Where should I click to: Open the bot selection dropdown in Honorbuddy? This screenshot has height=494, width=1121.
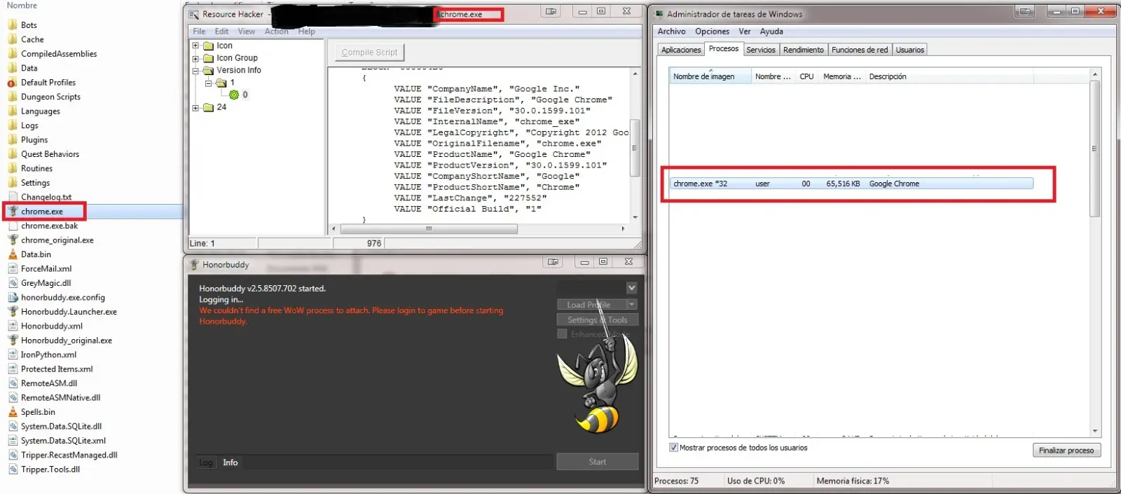631,288
